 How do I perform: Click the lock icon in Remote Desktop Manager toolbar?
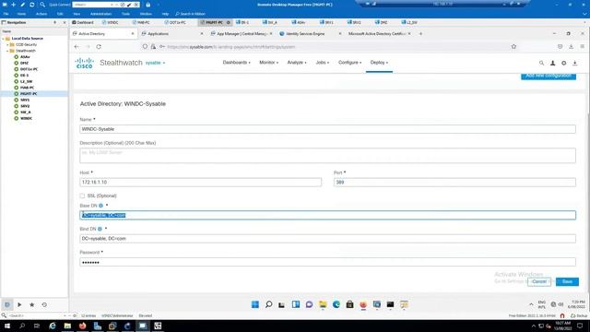tap(147, 5)
